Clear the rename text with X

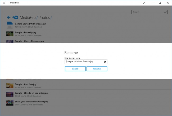point(105,62)
